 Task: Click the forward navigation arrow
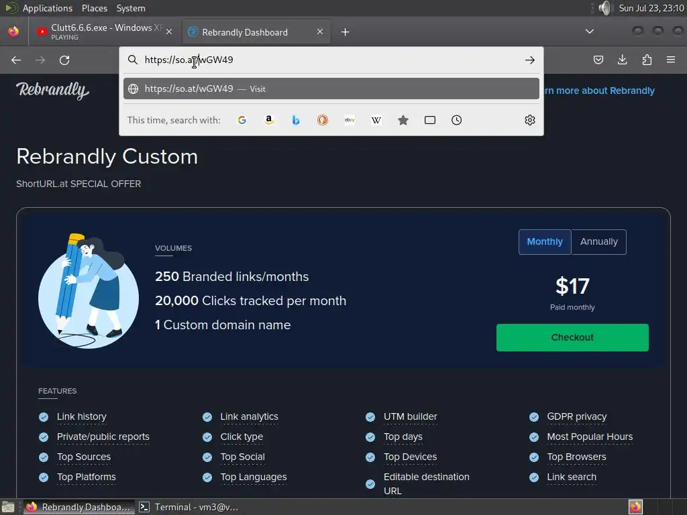coord(40,60)
